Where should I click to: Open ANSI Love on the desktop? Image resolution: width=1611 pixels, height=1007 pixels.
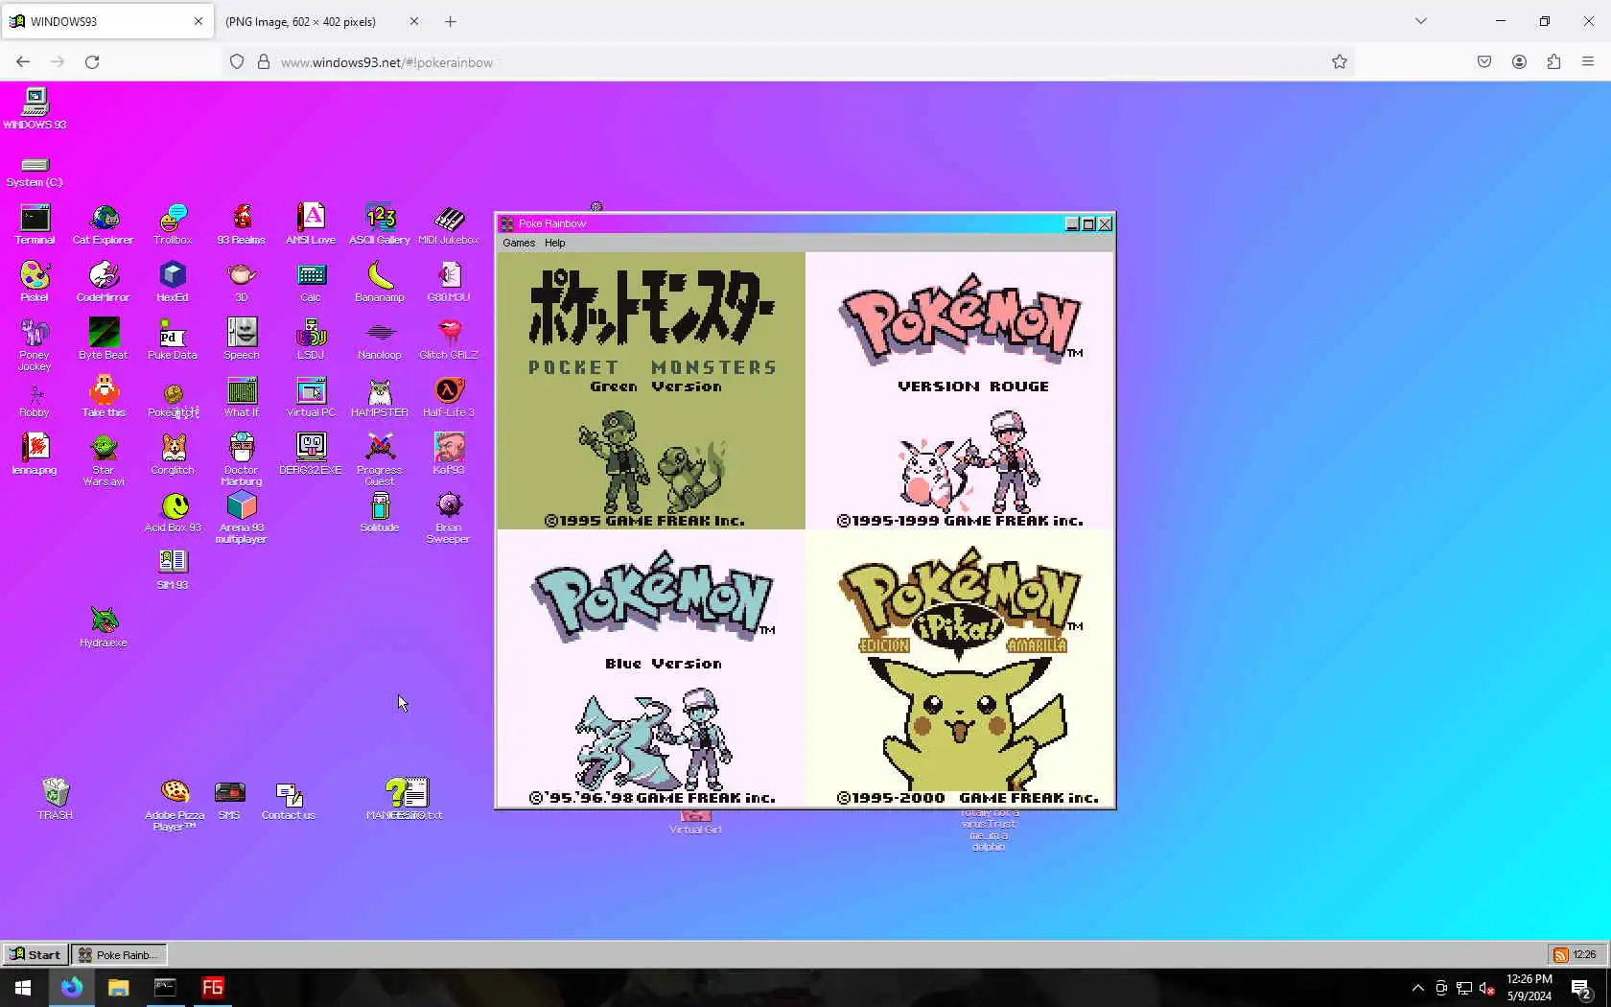[311, 225]
